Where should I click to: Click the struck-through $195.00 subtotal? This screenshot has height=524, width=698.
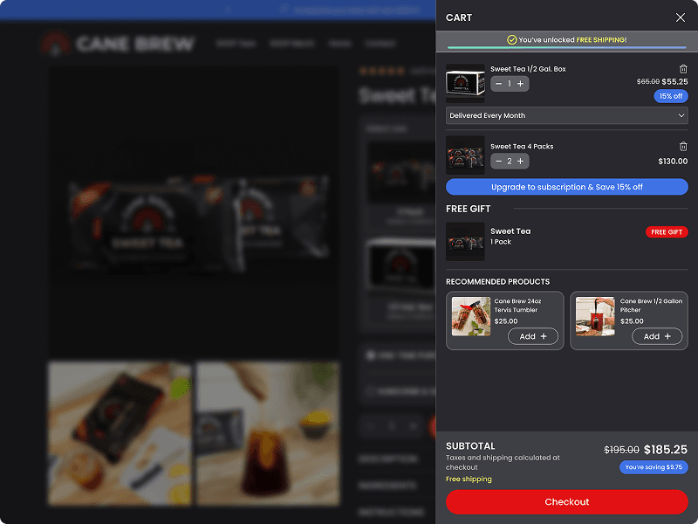(621, 450)
